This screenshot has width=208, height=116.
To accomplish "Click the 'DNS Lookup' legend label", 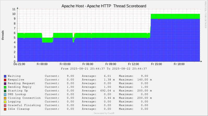I will 17,94.
